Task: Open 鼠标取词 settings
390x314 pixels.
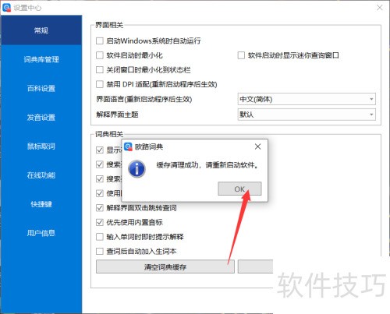Action: pos(41,146)
